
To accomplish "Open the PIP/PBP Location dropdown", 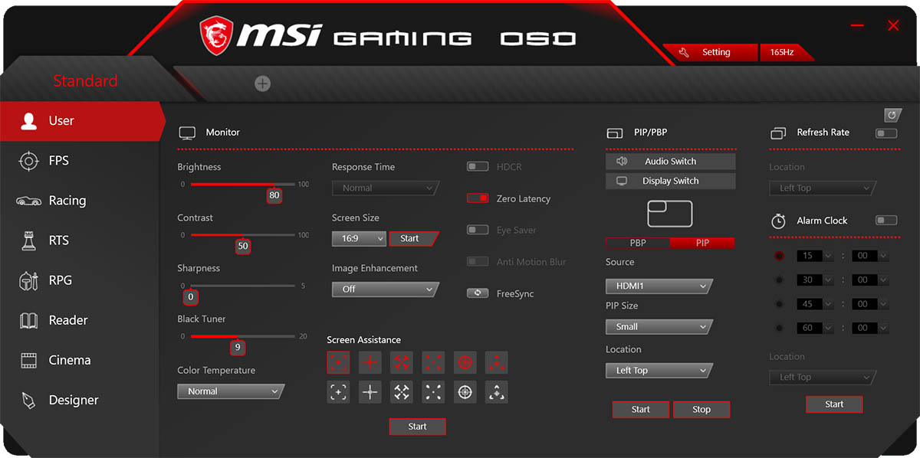I will click(659, 371).
